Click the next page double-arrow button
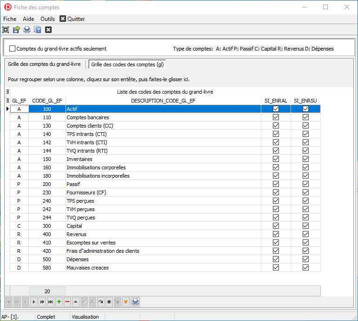Viewport: 358px width, 321px height. coord(42,302)
